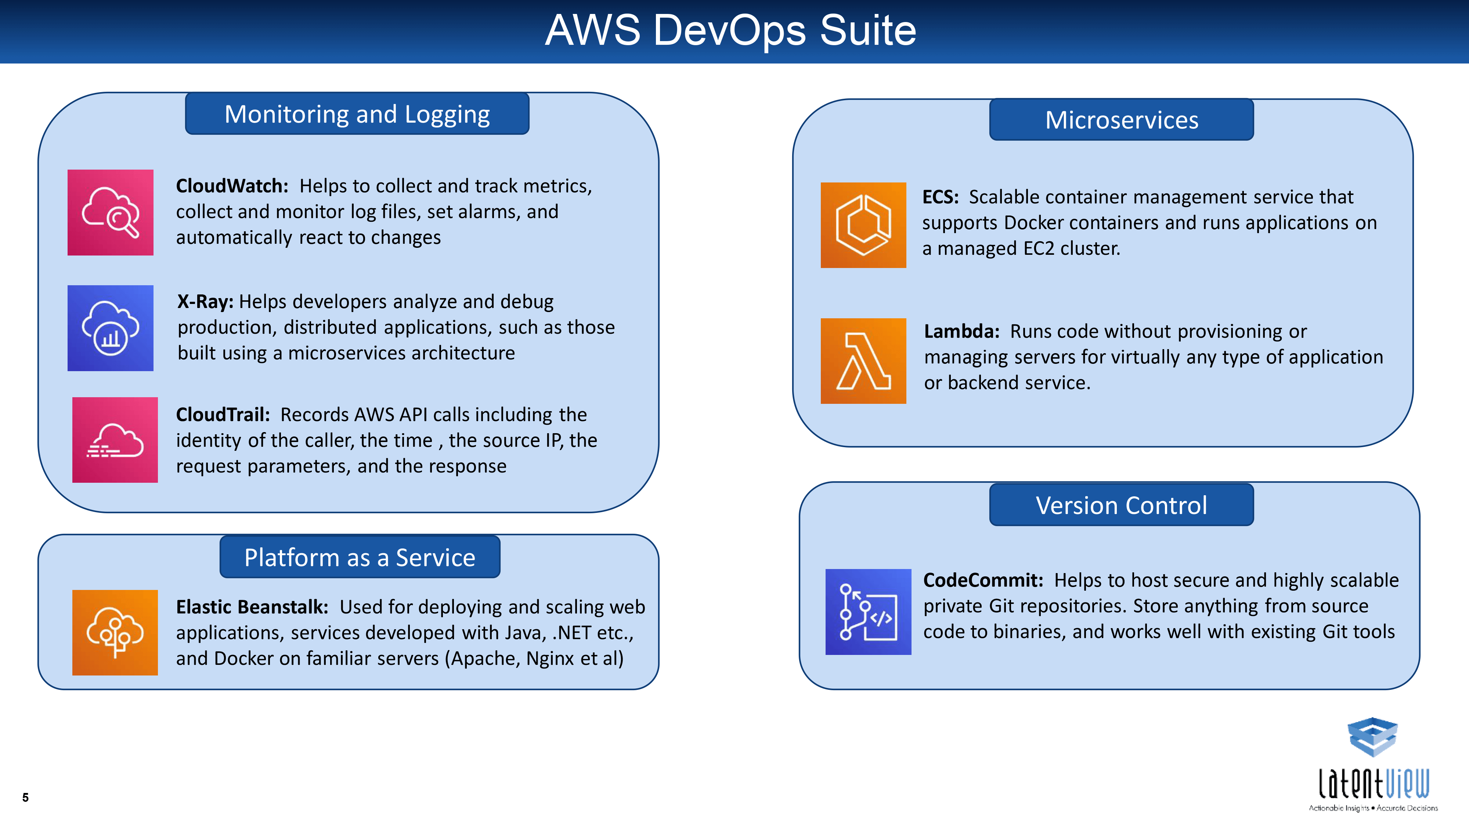Image resolution: width=1469 pixels, height=826 pixels.
Task: Click the orange Lambda symbol icon
Action: click(x=863, y=361)
